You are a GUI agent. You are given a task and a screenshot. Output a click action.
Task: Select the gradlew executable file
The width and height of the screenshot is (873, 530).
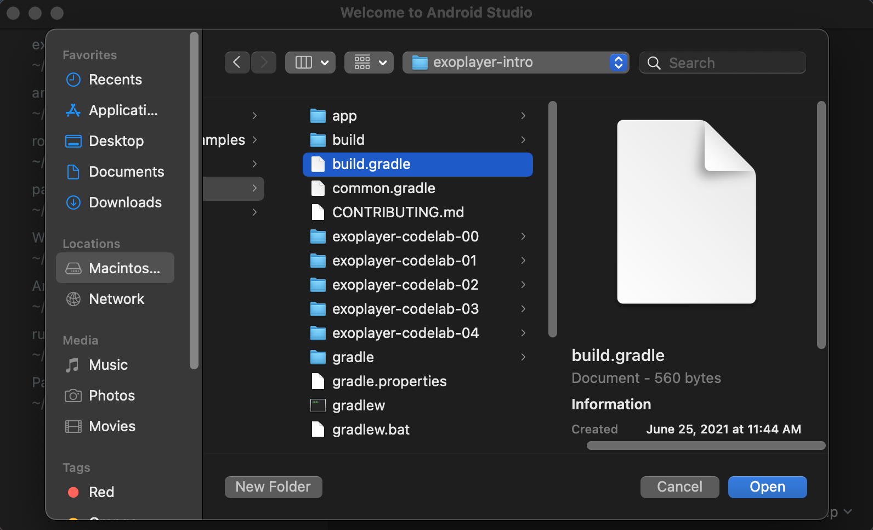click(x=358, y=405)
